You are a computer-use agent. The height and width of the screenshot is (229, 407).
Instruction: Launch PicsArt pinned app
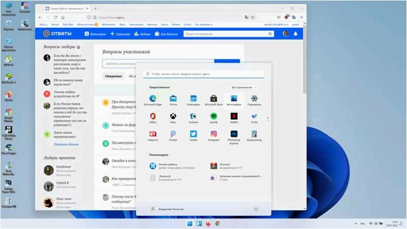click(173, 135)
